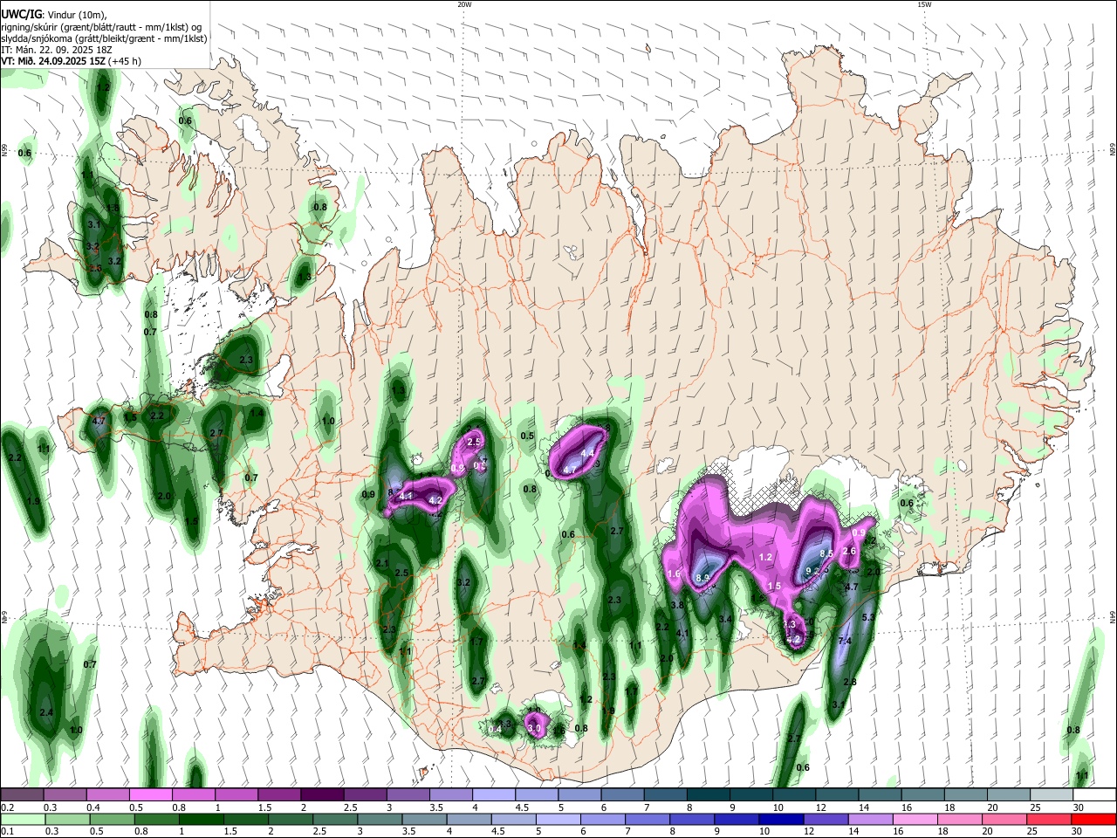This screenshot has height=838, width=1117.
Task: Click the '8.5' precipitation value on the map
Action: 827,553
